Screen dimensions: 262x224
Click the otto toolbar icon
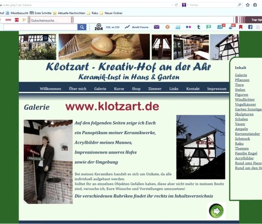[8, 20]
